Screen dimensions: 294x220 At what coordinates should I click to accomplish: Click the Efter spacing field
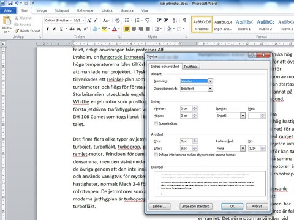[186, 148]
